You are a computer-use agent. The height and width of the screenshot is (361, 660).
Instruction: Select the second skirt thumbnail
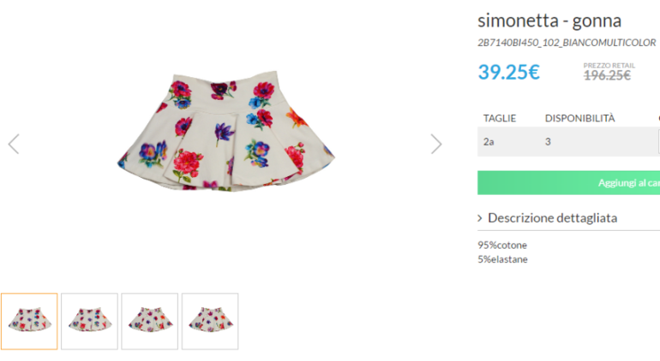point(89,321)
